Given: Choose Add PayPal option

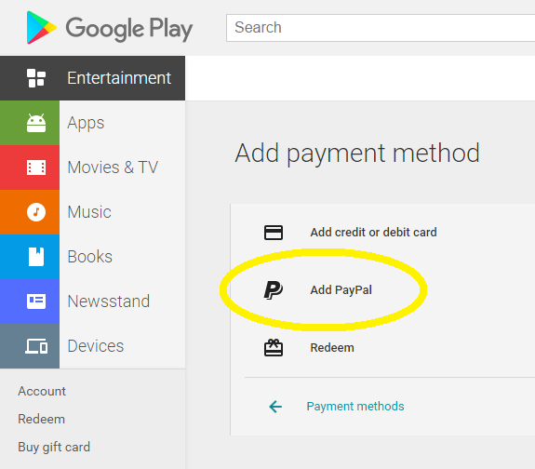Looking at the screenshot, I should click(x=341, y=290).
